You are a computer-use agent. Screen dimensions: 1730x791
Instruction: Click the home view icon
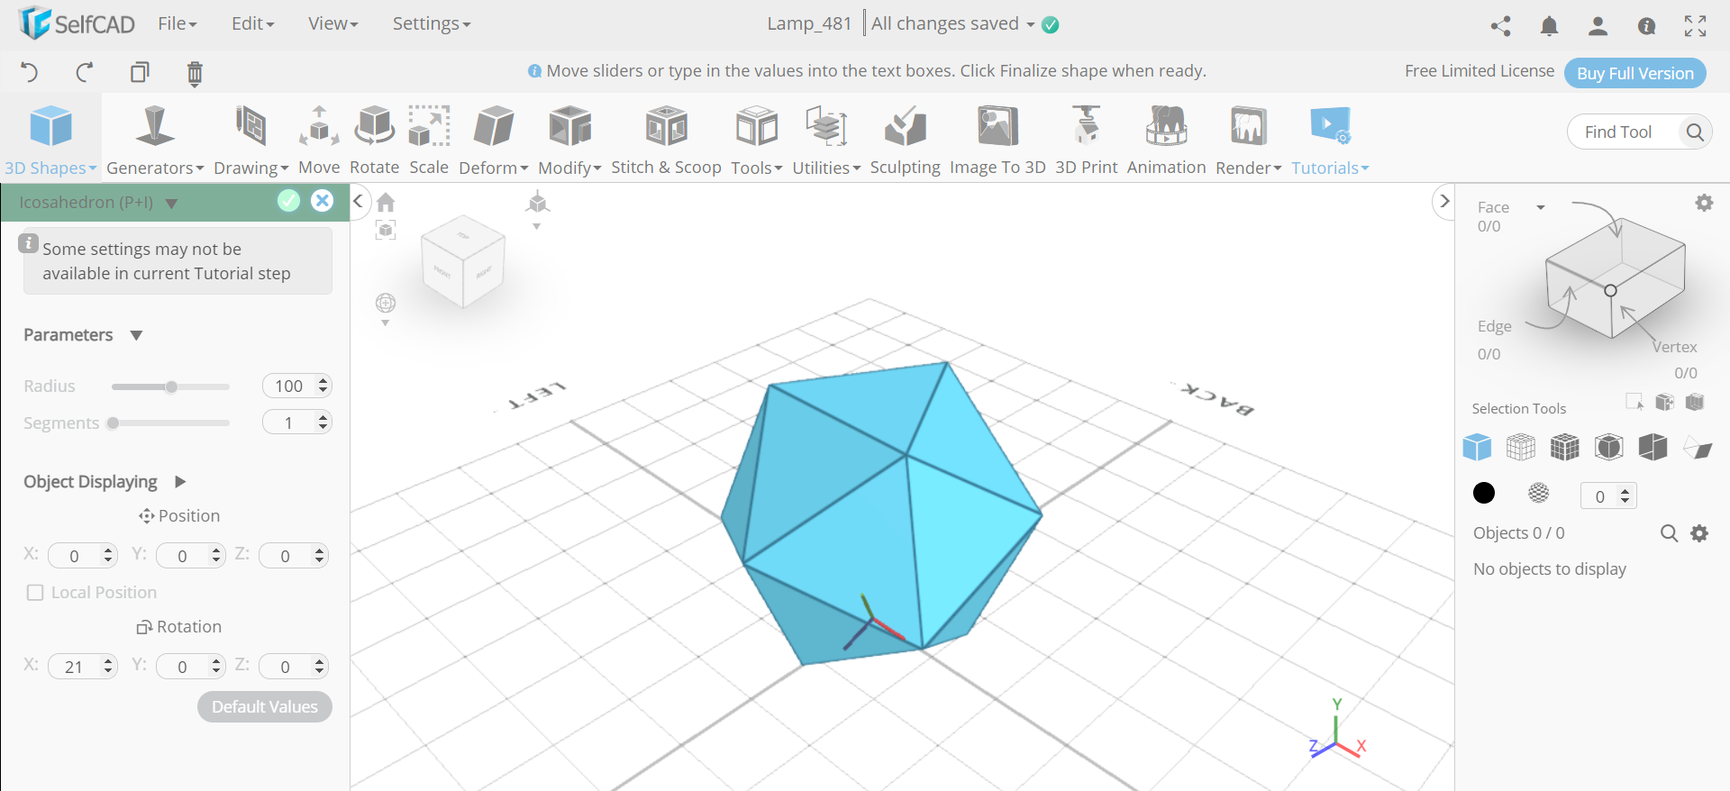tap(386, 202)
